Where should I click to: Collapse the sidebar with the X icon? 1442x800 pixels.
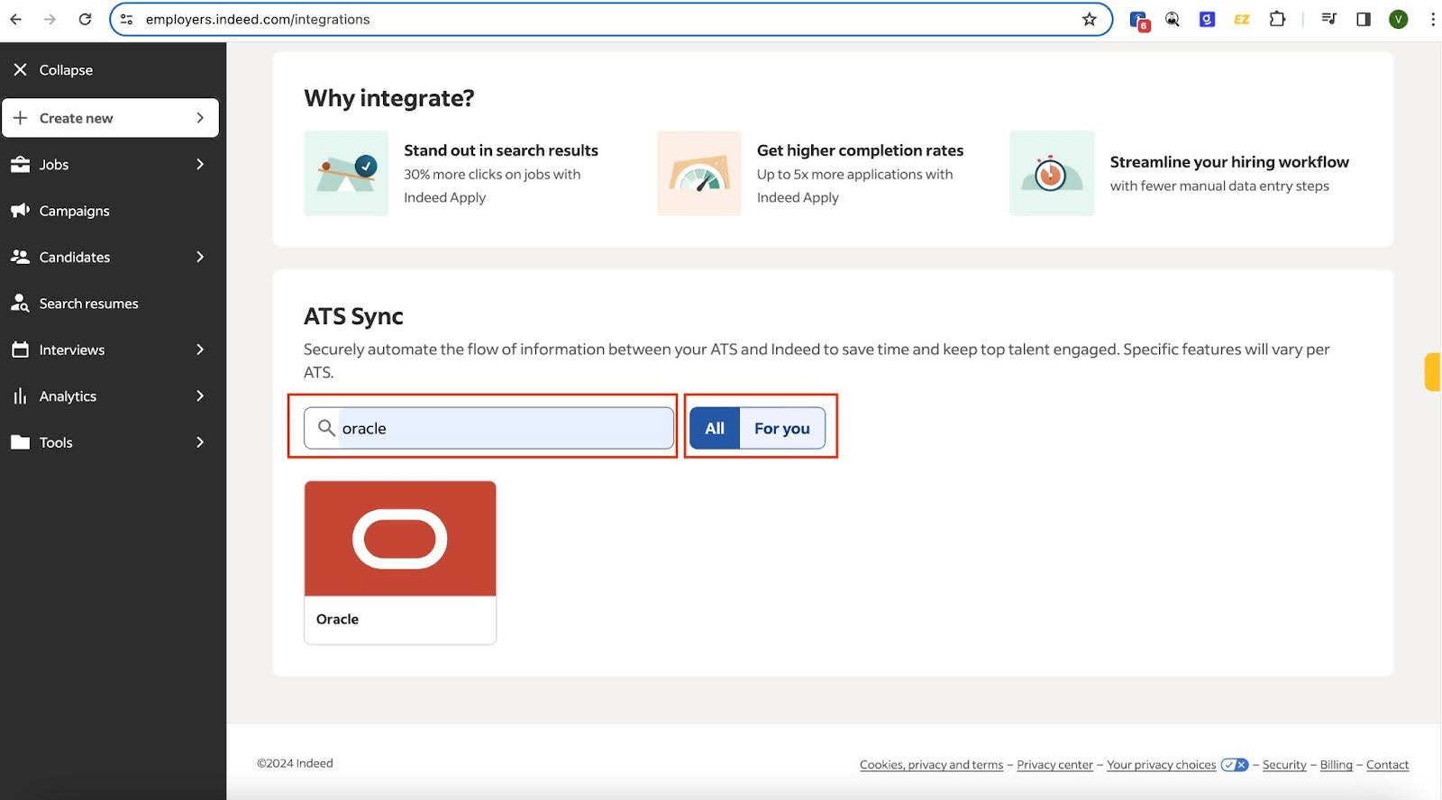pos(20,69)
